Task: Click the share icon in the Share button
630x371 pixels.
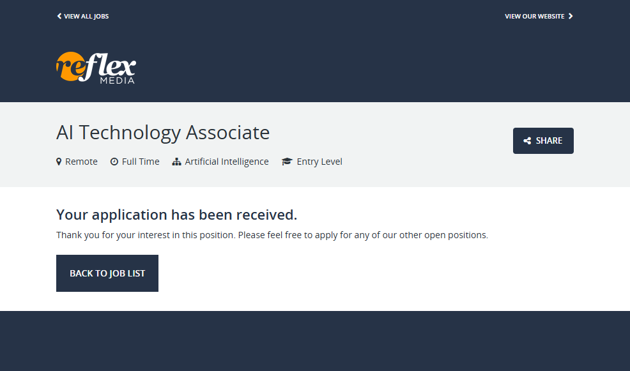Action: click(x=527, y=141)
